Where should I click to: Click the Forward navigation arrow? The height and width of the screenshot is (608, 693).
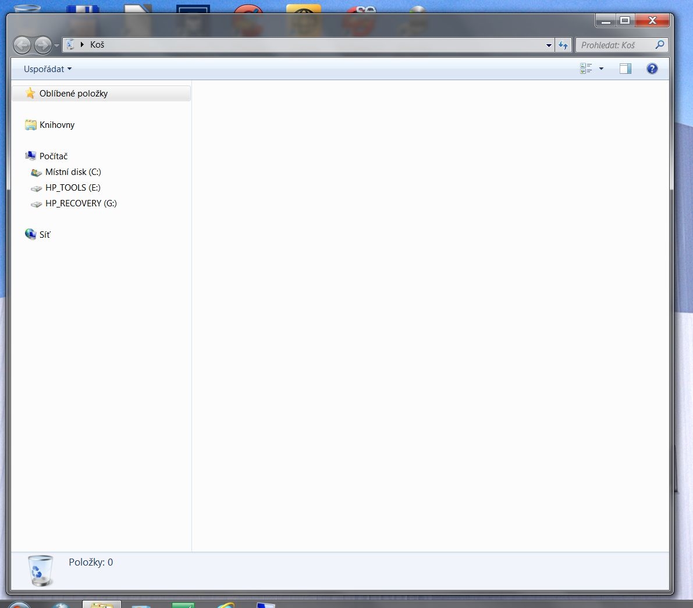[x=42, y=45]
